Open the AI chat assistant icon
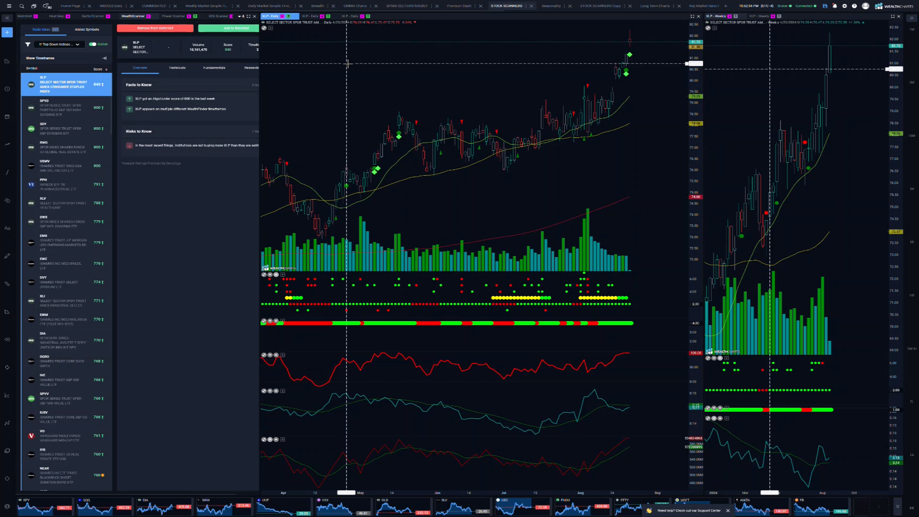 47,6
